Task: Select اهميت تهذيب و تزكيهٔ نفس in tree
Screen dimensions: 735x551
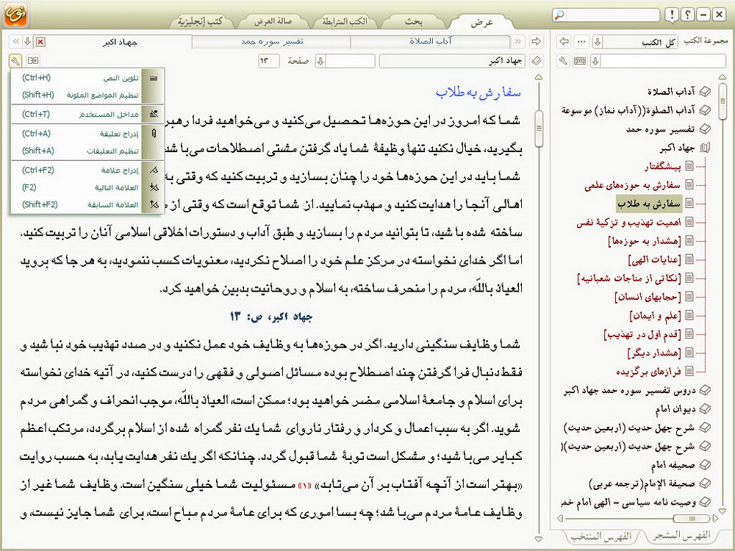Action: 628,222
